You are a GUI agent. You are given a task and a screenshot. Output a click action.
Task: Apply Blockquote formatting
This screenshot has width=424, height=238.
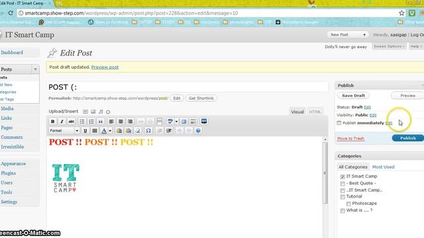click(x=101, y=122)
